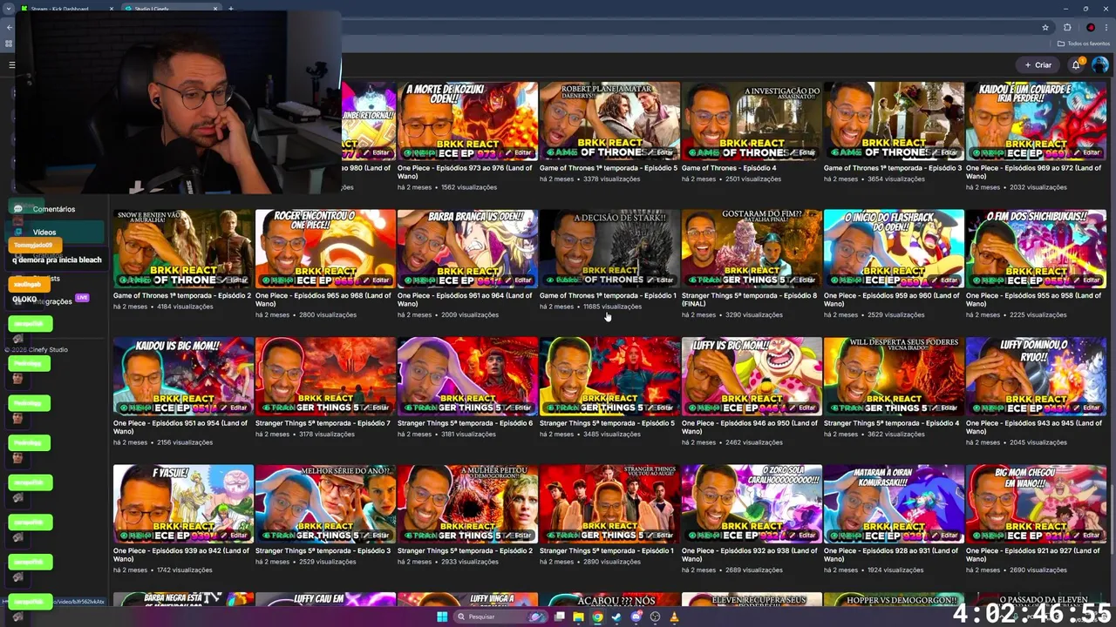Click Editar on Game of Thrones Episódio 4
The width and height of the screenshot is (1116, 627).
pos(803,152)
